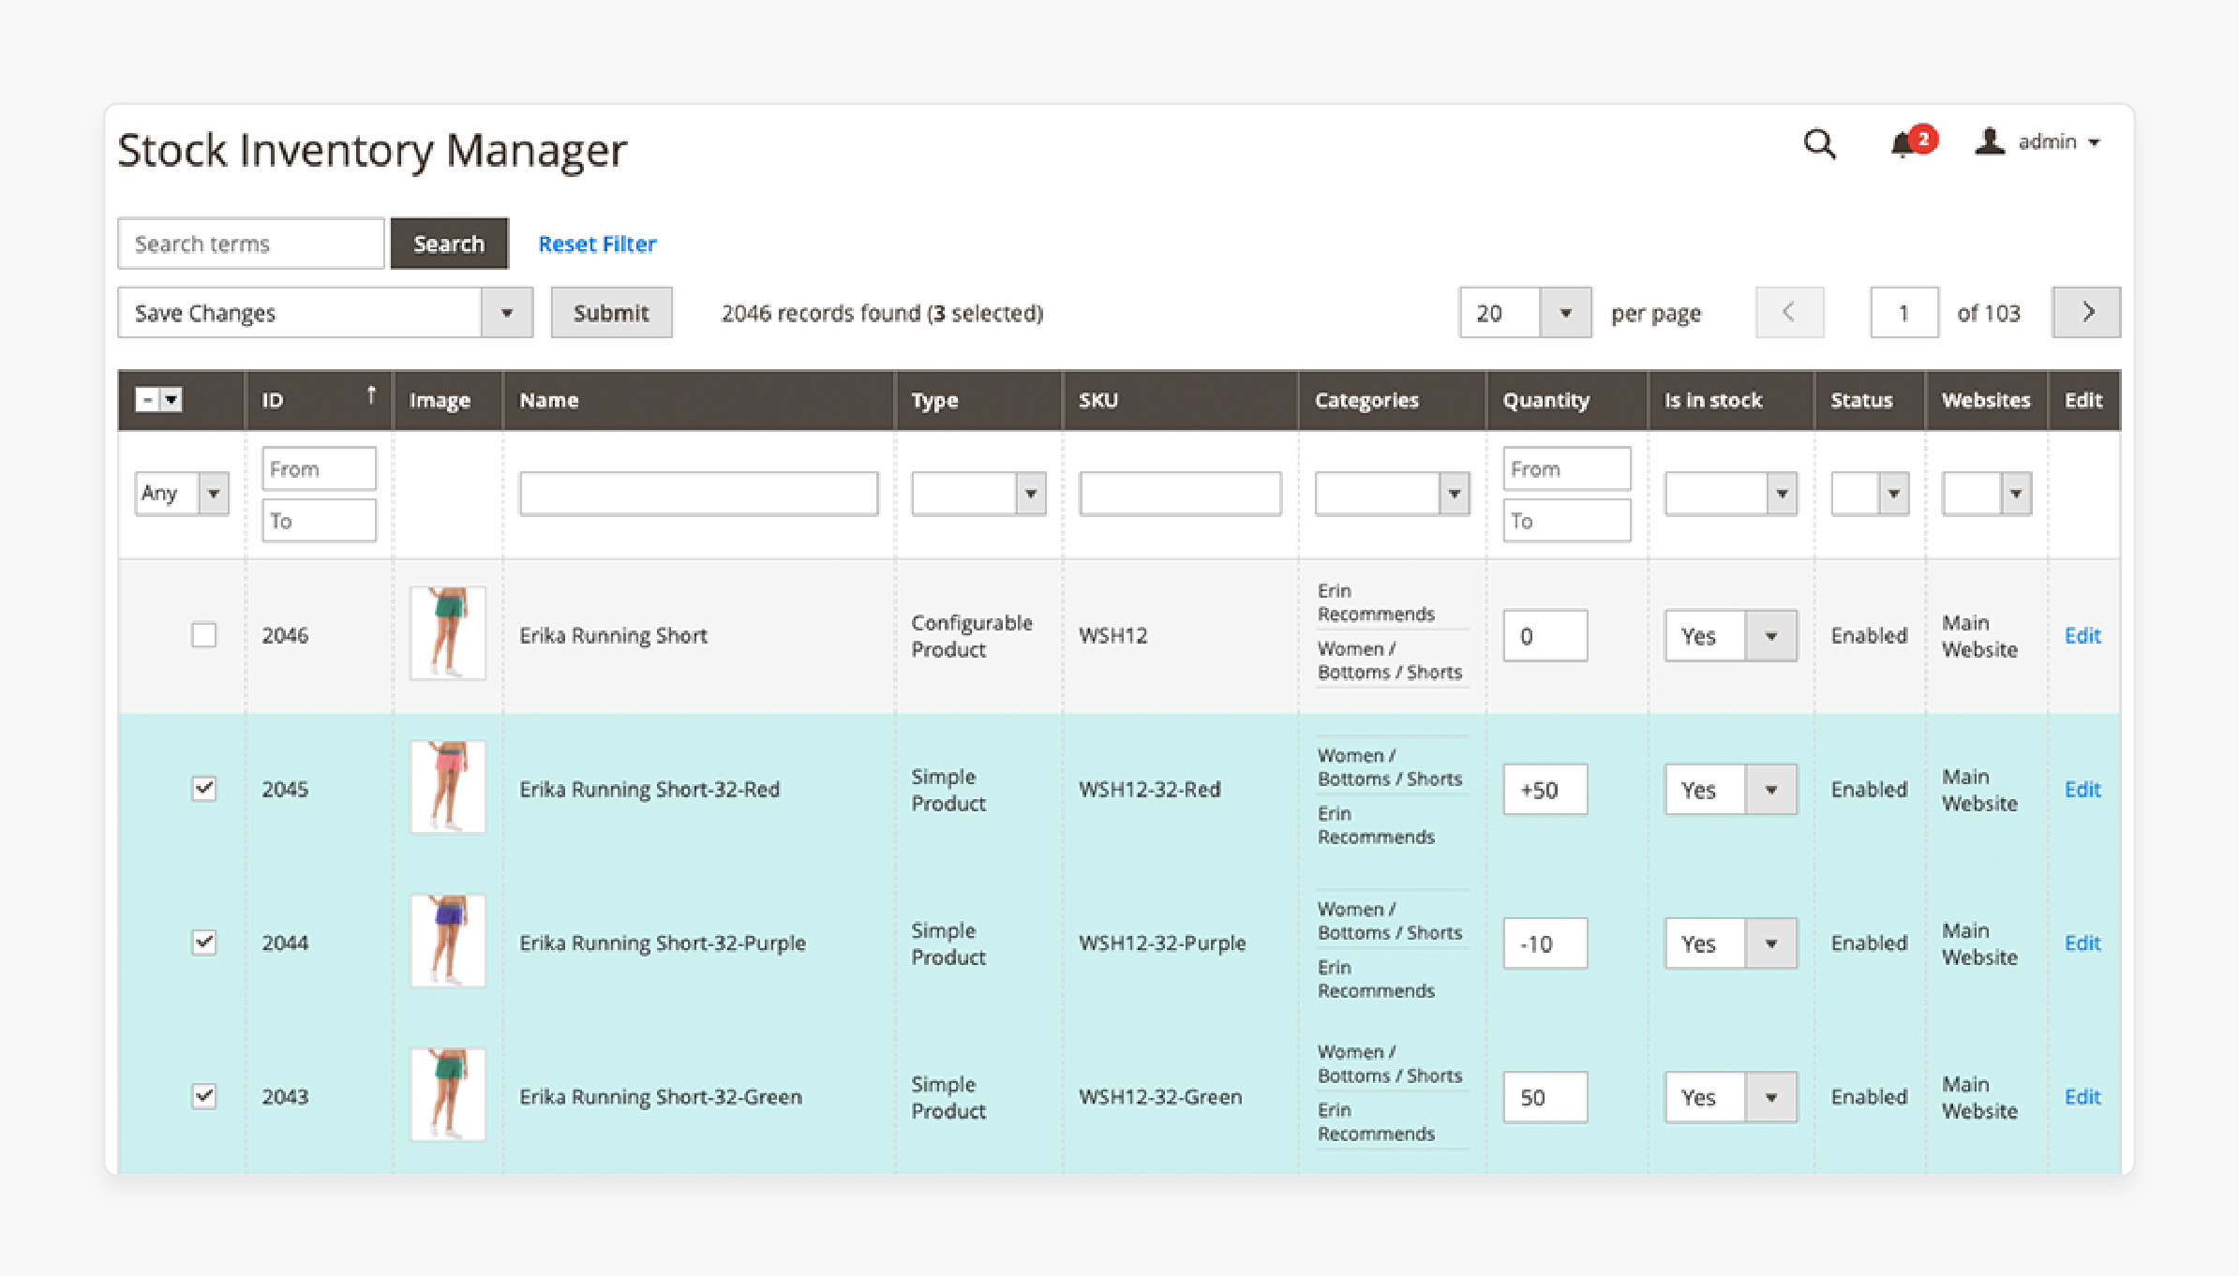Change Is in stock for WSH12-32-Red
Viewport: 2239px width, 1276px height.
pyautogui.click(x=1731, y=790)
